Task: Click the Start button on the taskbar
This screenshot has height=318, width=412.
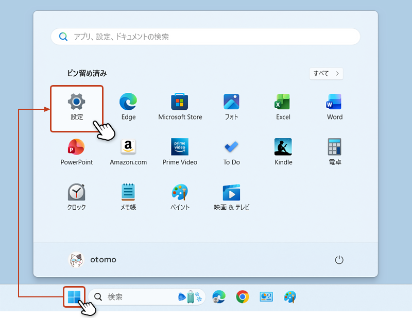Action: point(75,297)
